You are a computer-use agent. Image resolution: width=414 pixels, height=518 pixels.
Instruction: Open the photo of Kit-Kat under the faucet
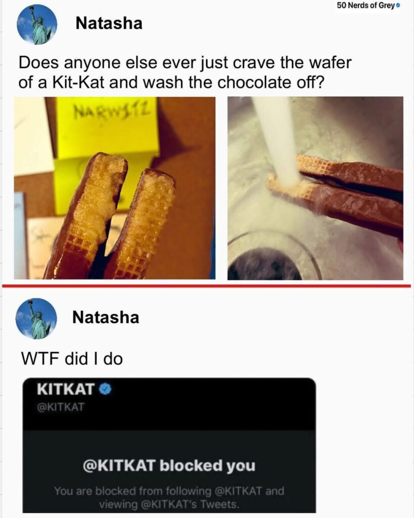pyautogui.click(x=315, y=188)
